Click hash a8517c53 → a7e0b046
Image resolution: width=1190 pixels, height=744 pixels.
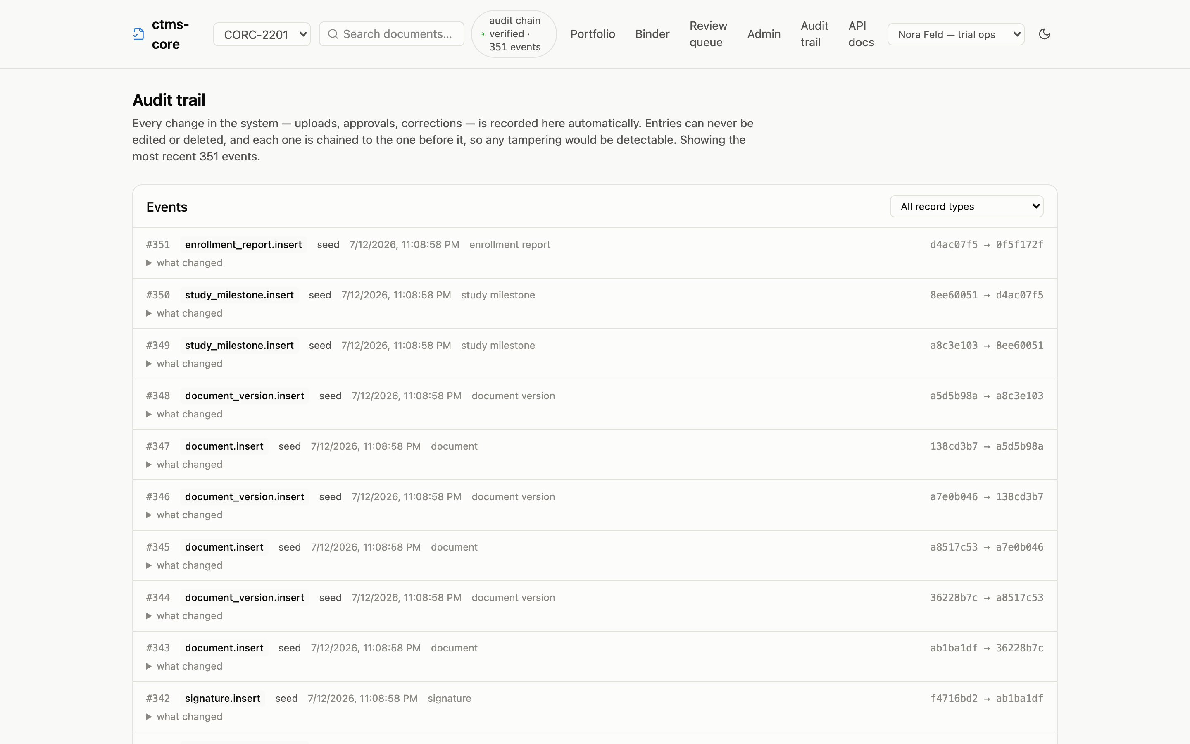[986, 547]
